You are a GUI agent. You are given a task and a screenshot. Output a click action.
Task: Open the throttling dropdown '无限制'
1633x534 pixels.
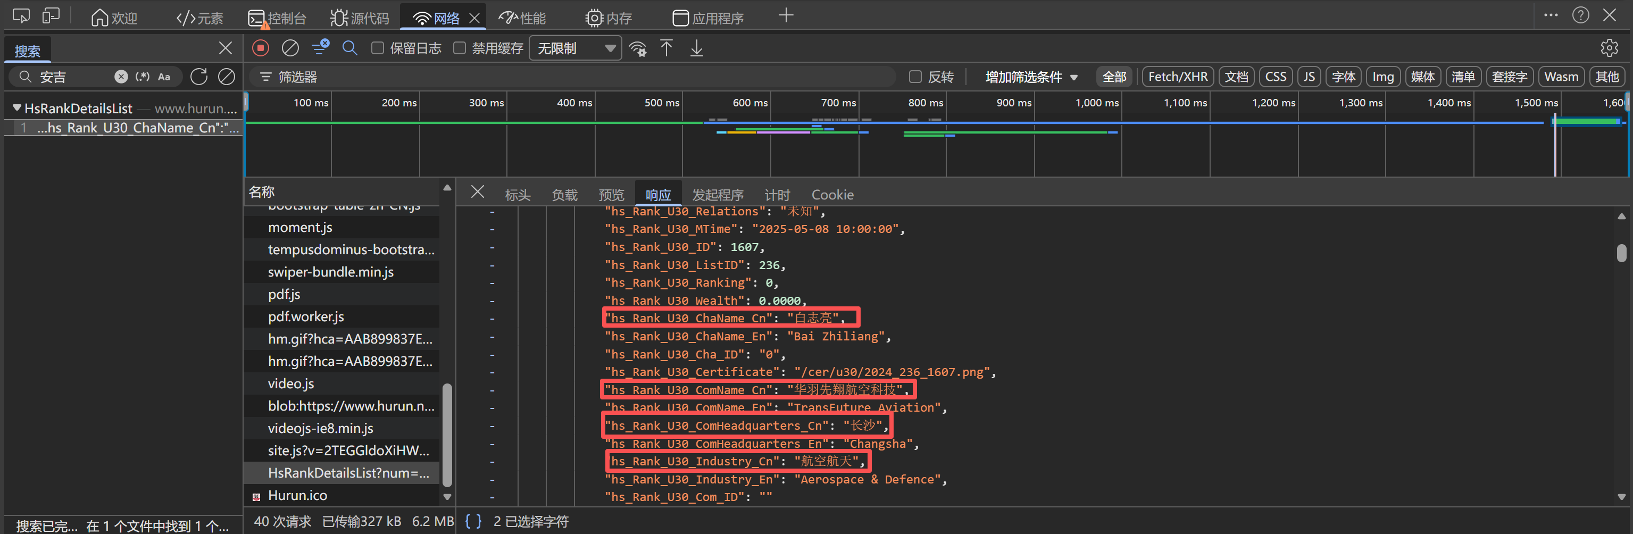[576, 49]
